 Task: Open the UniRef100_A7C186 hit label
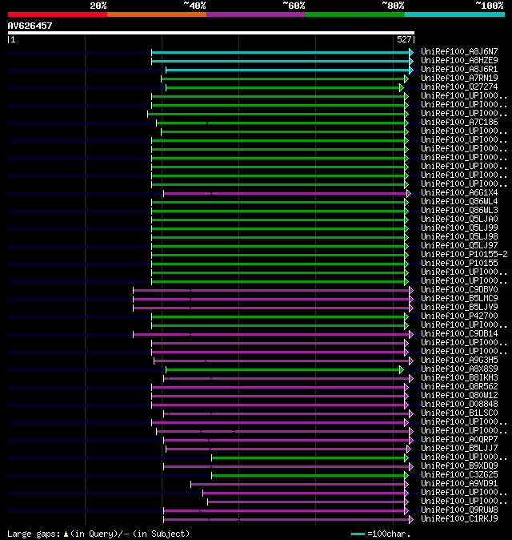click(459, 123)
